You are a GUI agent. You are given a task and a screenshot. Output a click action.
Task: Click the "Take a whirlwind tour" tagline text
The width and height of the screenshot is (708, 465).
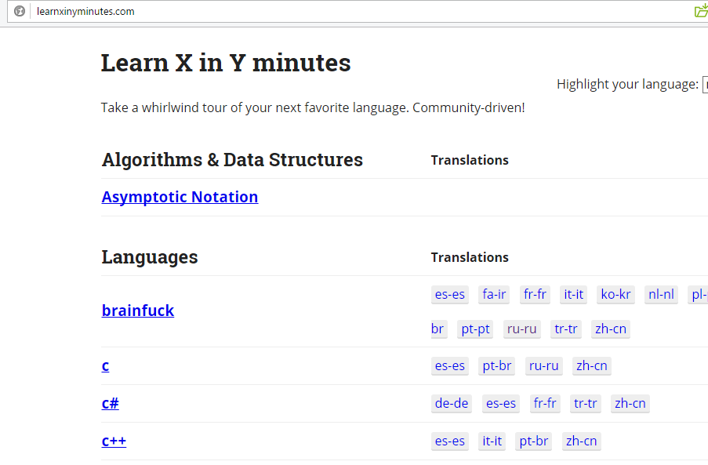pos(313,108)
